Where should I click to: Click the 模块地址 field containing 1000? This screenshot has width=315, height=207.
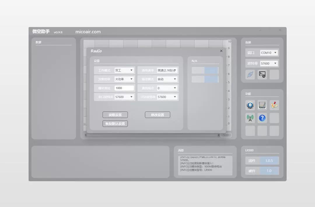[x=124, y=88]
